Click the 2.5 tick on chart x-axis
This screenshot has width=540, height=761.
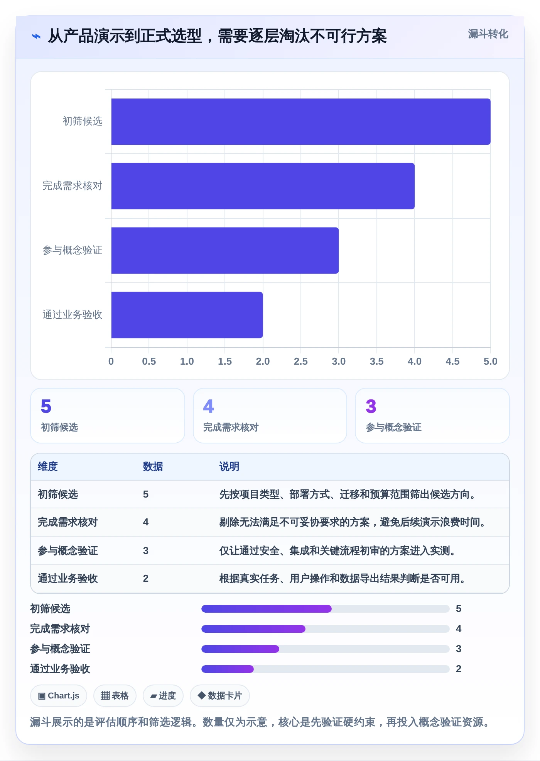(301, 362)
